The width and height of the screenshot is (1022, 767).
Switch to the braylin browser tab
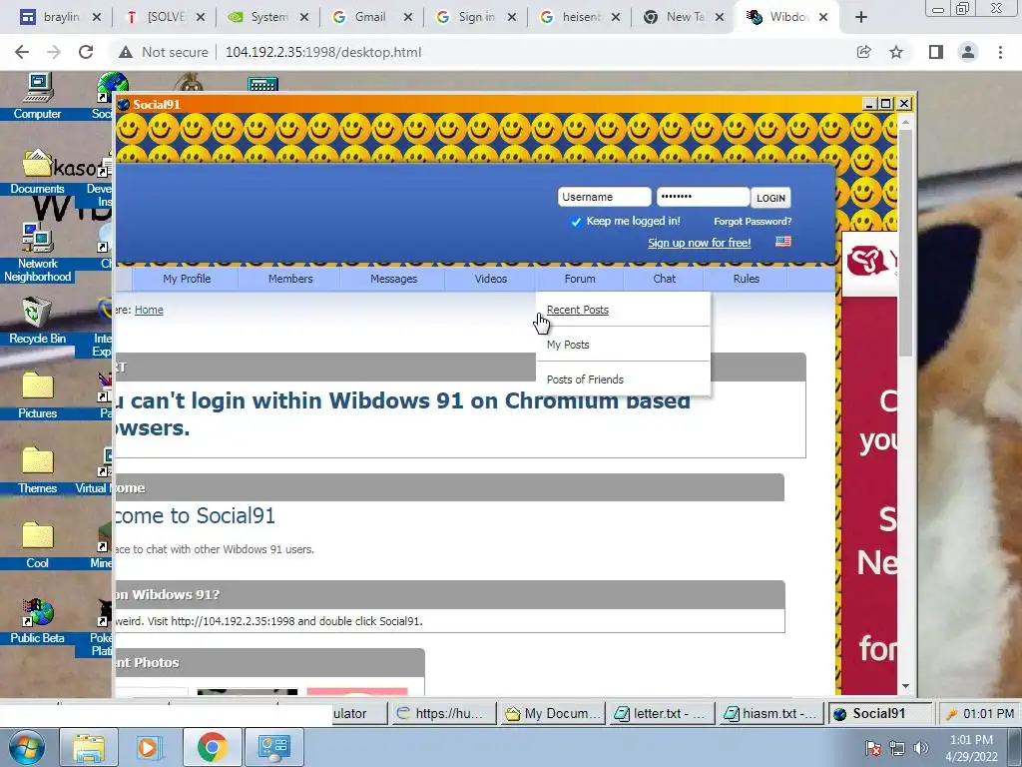tap(61, 17)
